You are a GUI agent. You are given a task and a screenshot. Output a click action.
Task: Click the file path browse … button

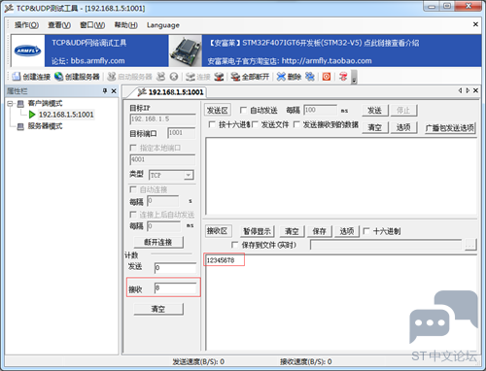pos(470,245)
